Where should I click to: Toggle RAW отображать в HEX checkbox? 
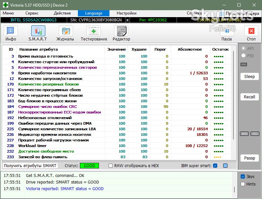[x=110, y=165]
